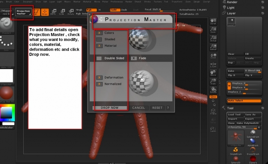This screenshot has width=268, height=164.
Task: Toggle the Auto Select button
Action: [x=244, y=101]
